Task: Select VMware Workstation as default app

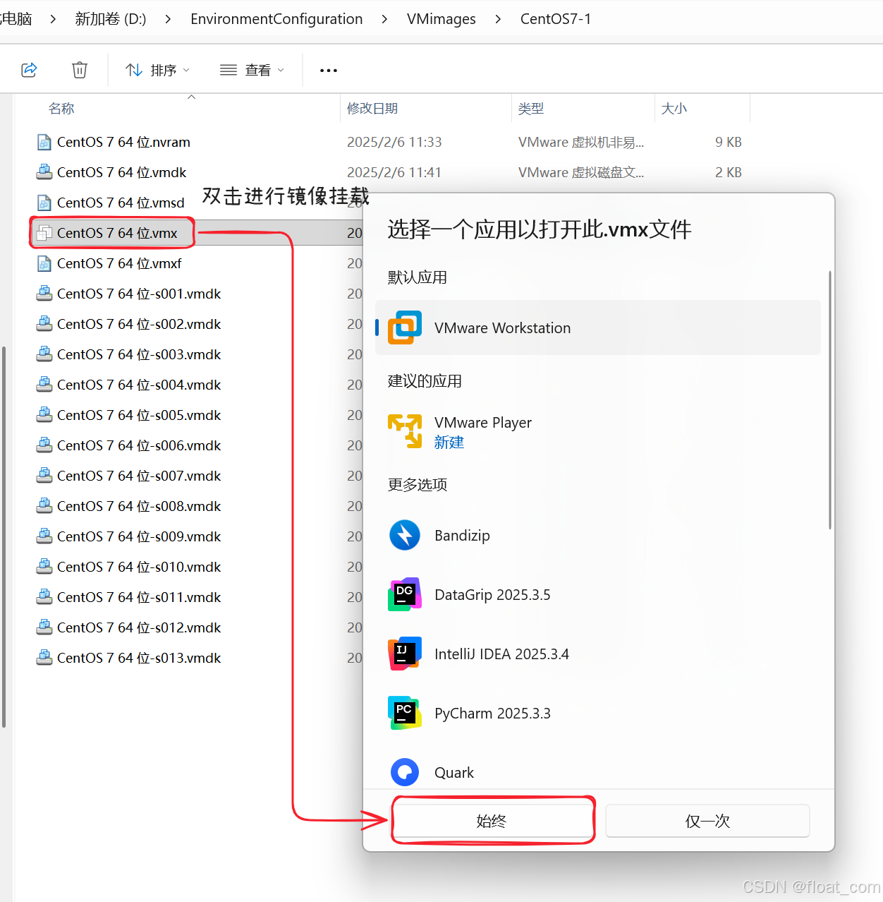Action: [598, 327]
